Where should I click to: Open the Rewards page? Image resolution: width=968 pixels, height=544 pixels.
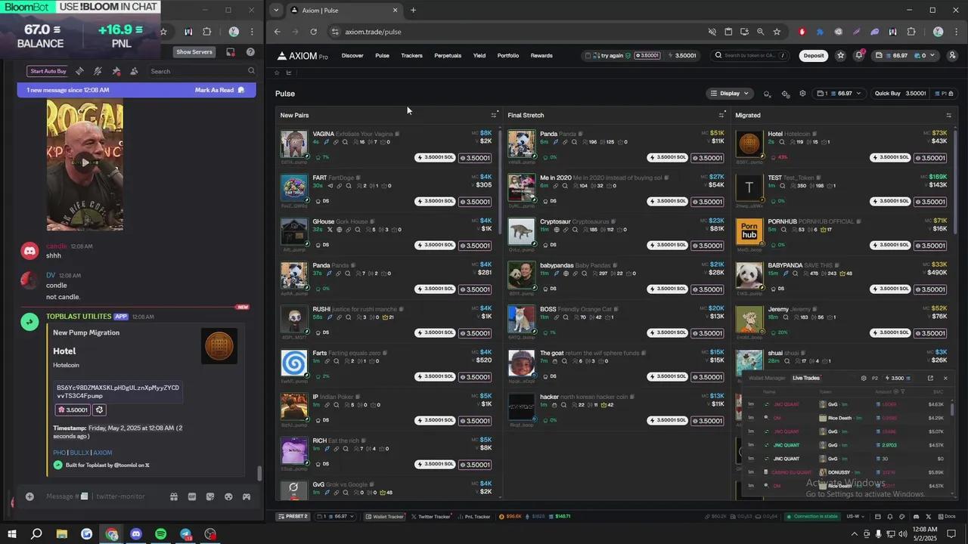(x=541, y=55)
